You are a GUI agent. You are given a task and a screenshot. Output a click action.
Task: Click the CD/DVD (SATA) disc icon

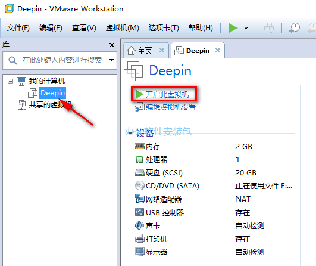(140, 185)
